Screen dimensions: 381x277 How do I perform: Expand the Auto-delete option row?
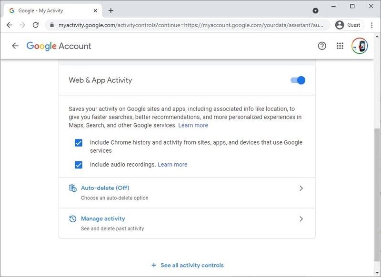301,188
